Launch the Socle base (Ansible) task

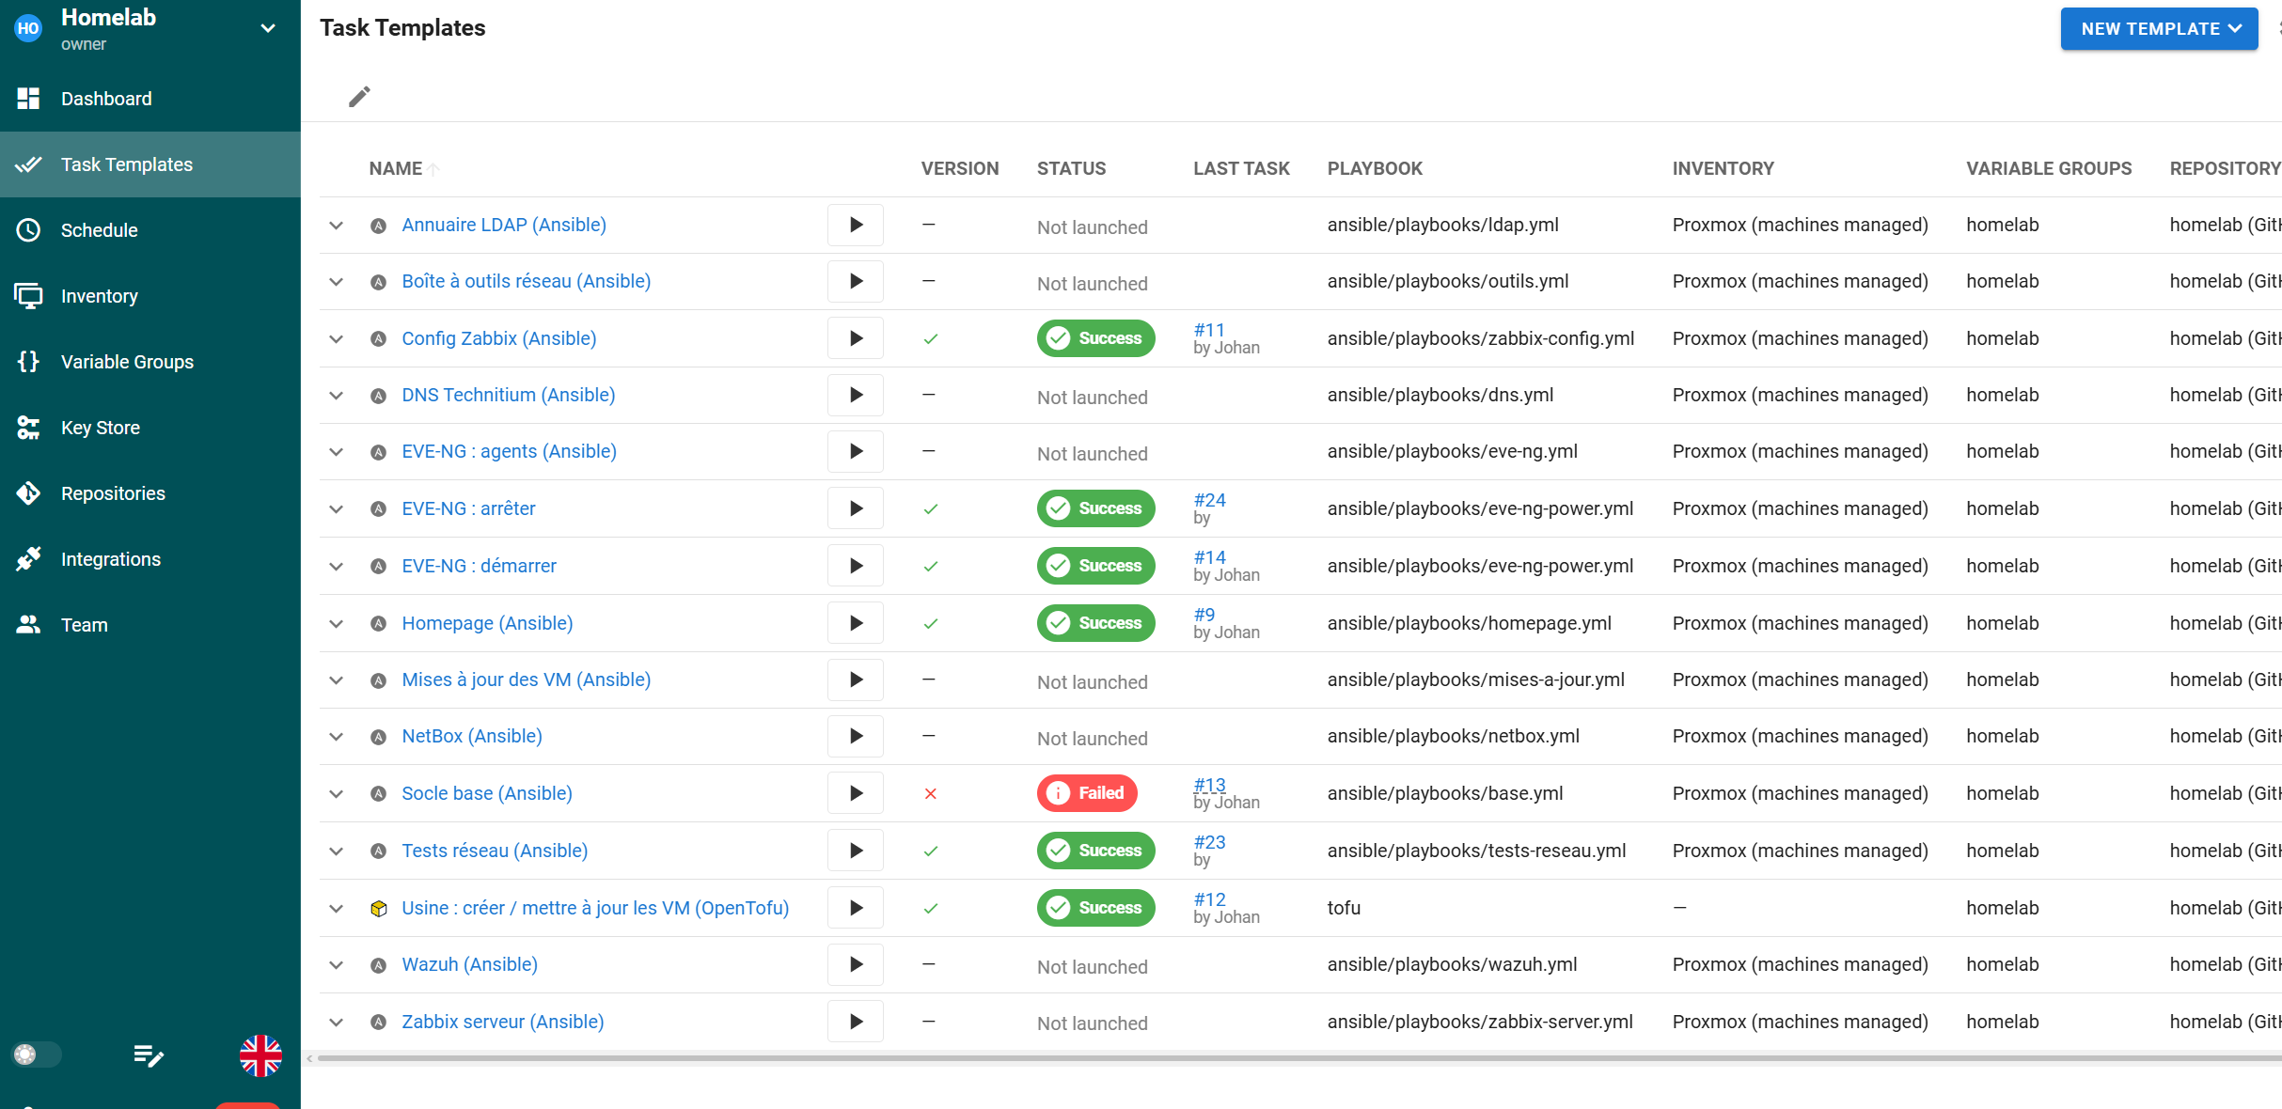coord(856,793)
